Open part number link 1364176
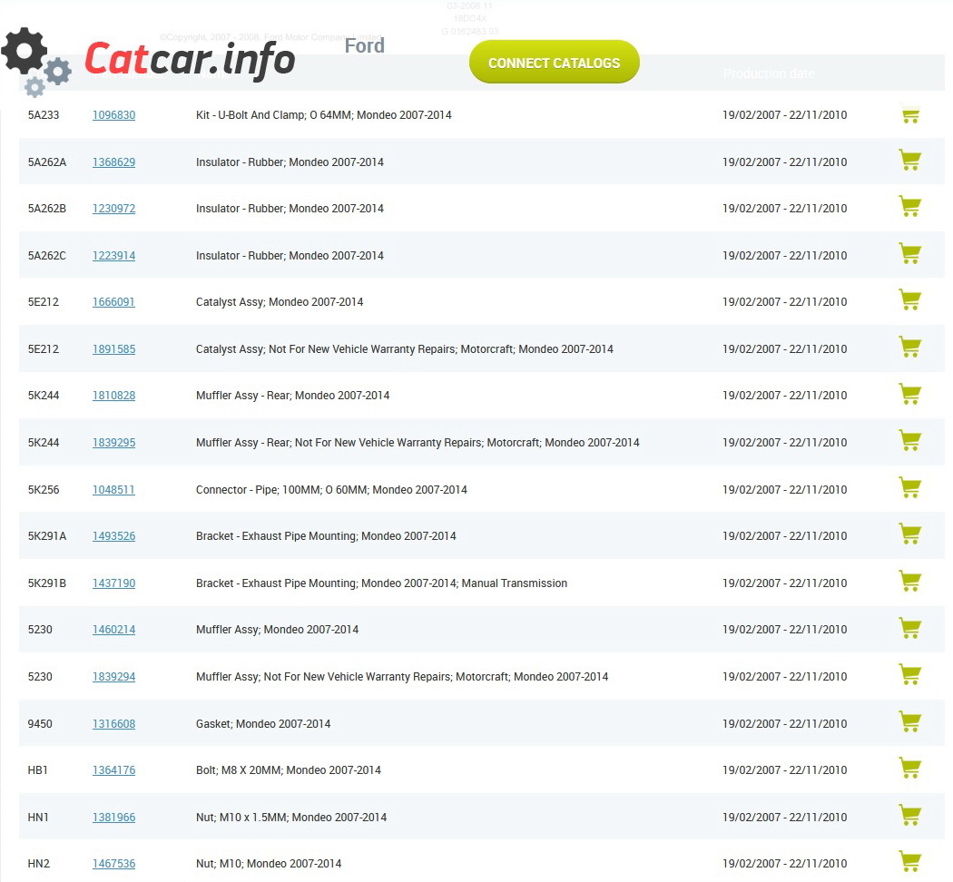 coord(113,770)
